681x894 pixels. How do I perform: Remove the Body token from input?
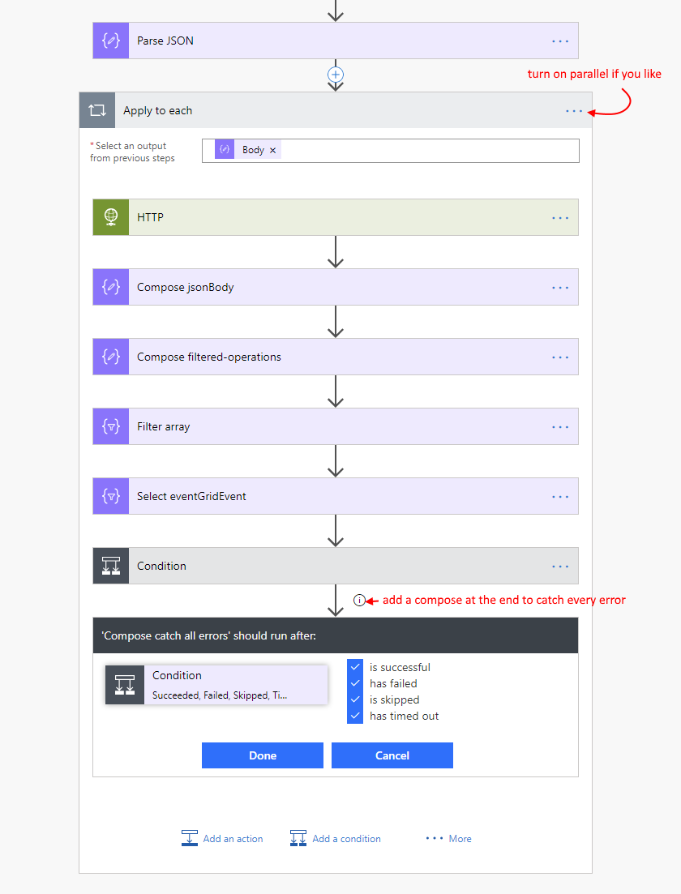[273, 151]
